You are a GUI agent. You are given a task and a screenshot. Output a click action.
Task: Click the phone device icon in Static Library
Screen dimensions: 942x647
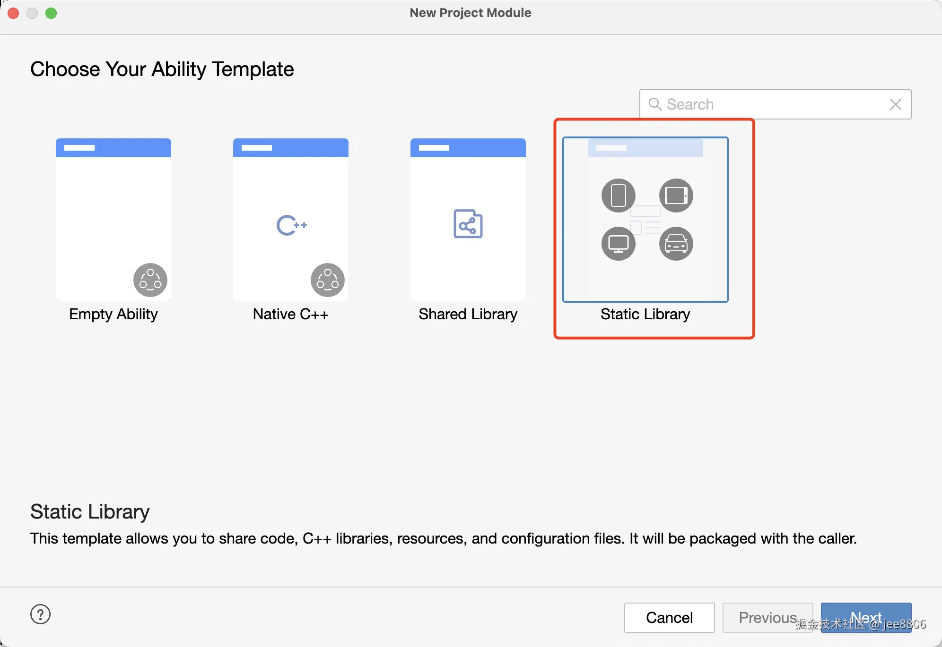click(x=619, y=196)
